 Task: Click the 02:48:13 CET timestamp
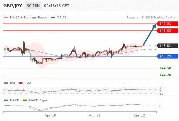57,6
